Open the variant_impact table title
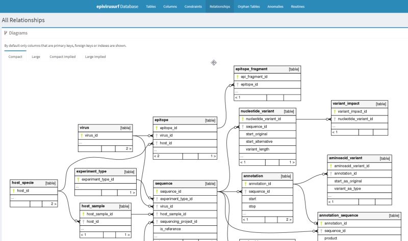This screenshot has width=408, height=241. pyautogui.click(x=346, y=104)
